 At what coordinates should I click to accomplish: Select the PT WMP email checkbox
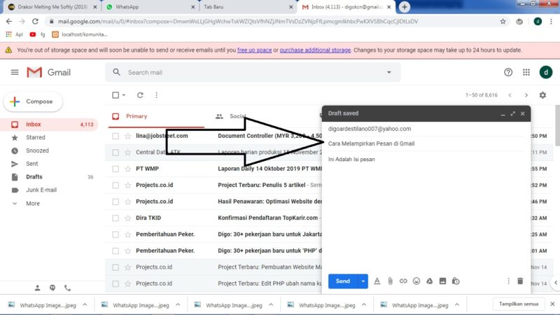click(x=115, y=169)
